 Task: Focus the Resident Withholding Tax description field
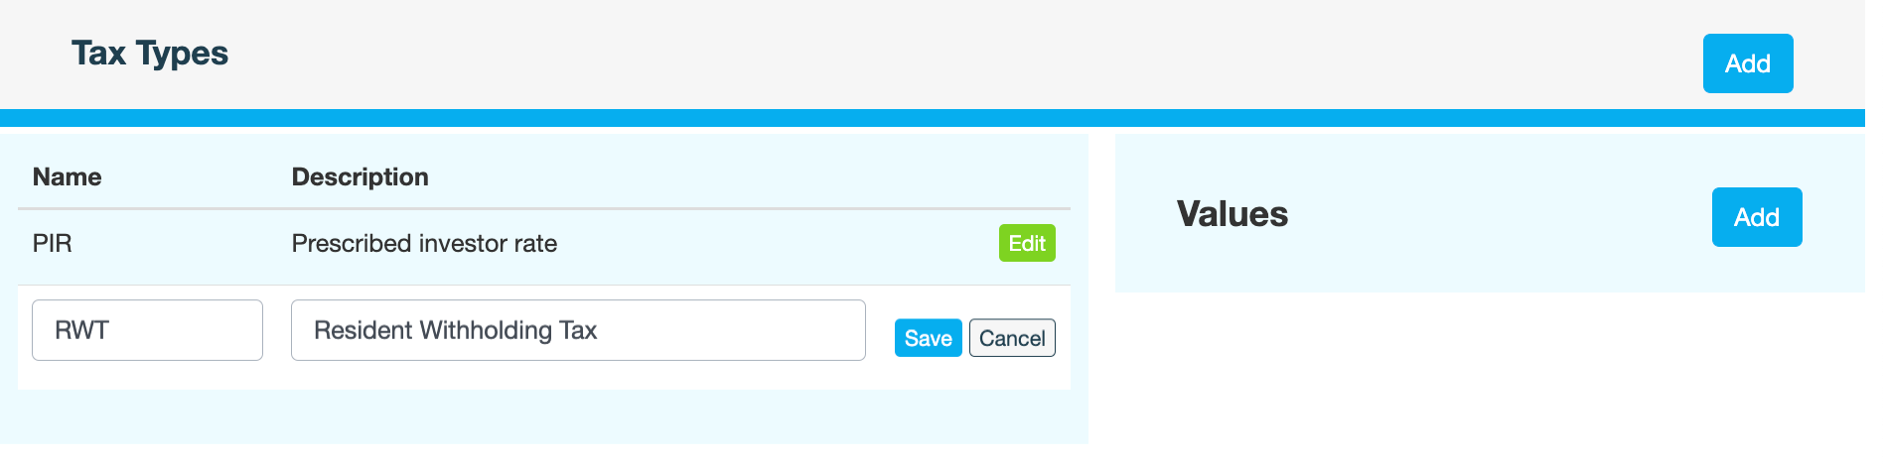click(577, 330)
